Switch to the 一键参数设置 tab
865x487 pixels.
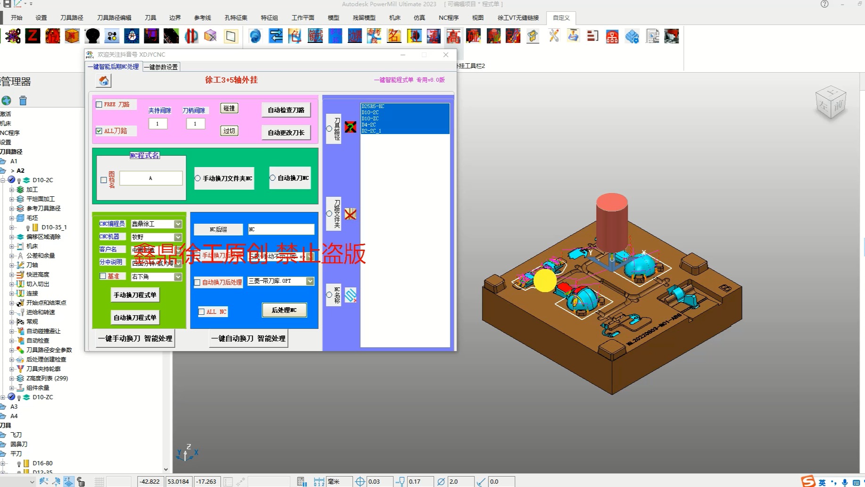coord(161,67)
